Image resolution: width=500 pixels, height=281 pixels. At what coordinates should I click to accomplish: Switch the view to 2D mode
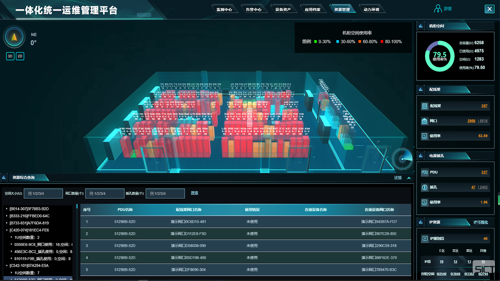click(x=20, y=56)
